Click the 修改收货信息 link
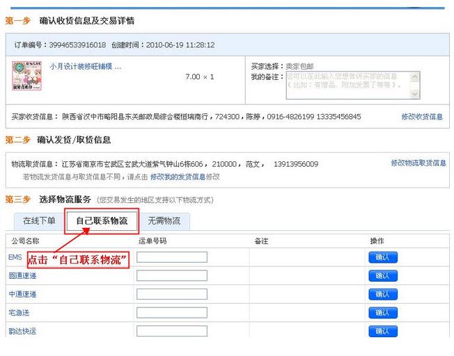The image size is (454, 356). click(421, 117)
